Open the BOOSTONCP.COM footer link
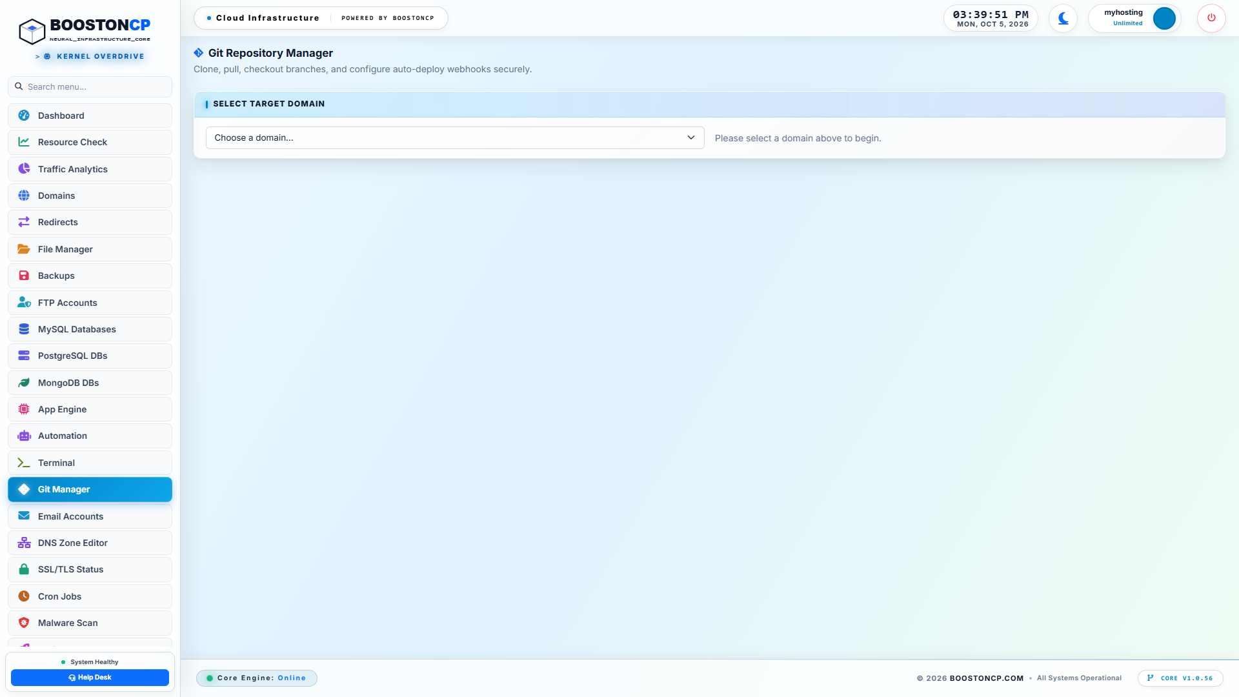Screen dimensions: 1239x697 click(987, 678)
